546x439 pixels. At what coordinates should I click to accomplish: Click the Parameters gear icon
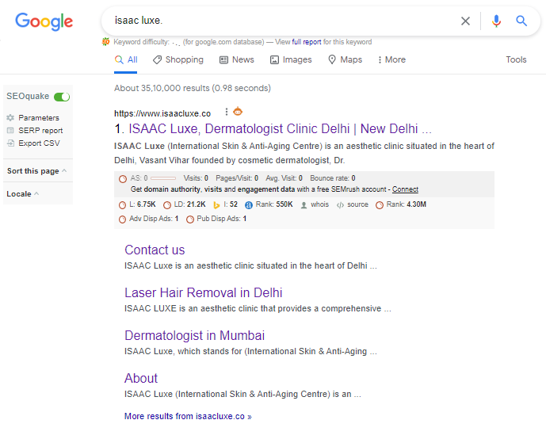click(10, 117)
